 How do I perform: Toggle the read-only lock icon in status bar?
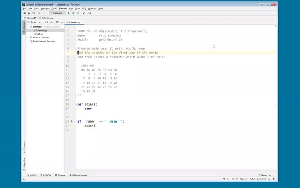tap(269, 179)
